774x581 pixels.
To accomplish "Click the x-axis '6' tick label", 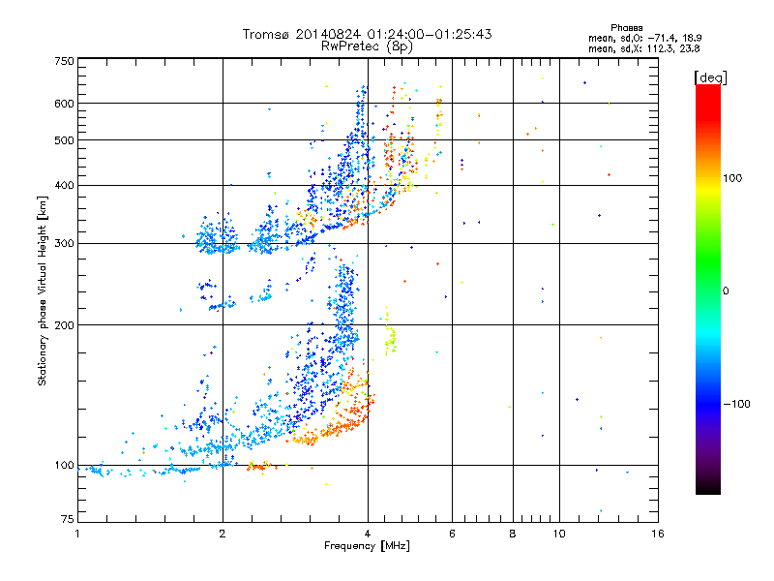I will pos(452,534).
